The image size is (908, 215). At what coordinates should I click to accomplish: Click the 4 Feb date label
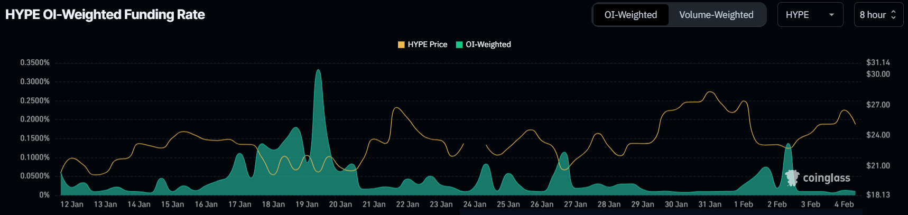coord(844,204)
